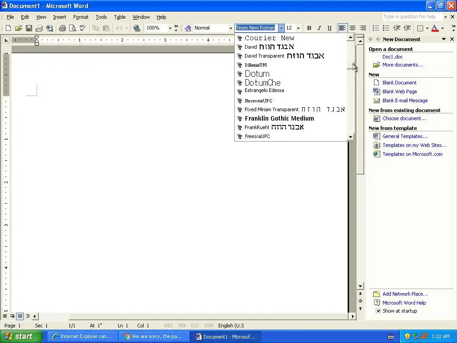Switch to Internet Explorer taskbar window
This screenshot has width=457, height=343.
tap(82, 336)
